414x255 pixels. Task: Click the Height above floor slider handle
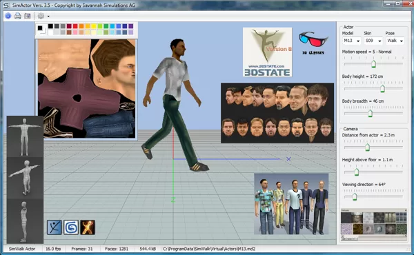(357, 172)
